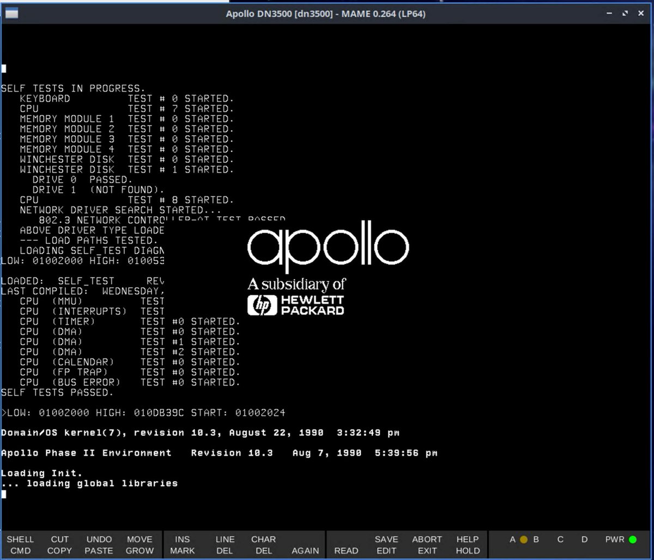
Task: Click 'SELF TESTS IN PROGRESS.' line
Action: click(x=73, y=88)
